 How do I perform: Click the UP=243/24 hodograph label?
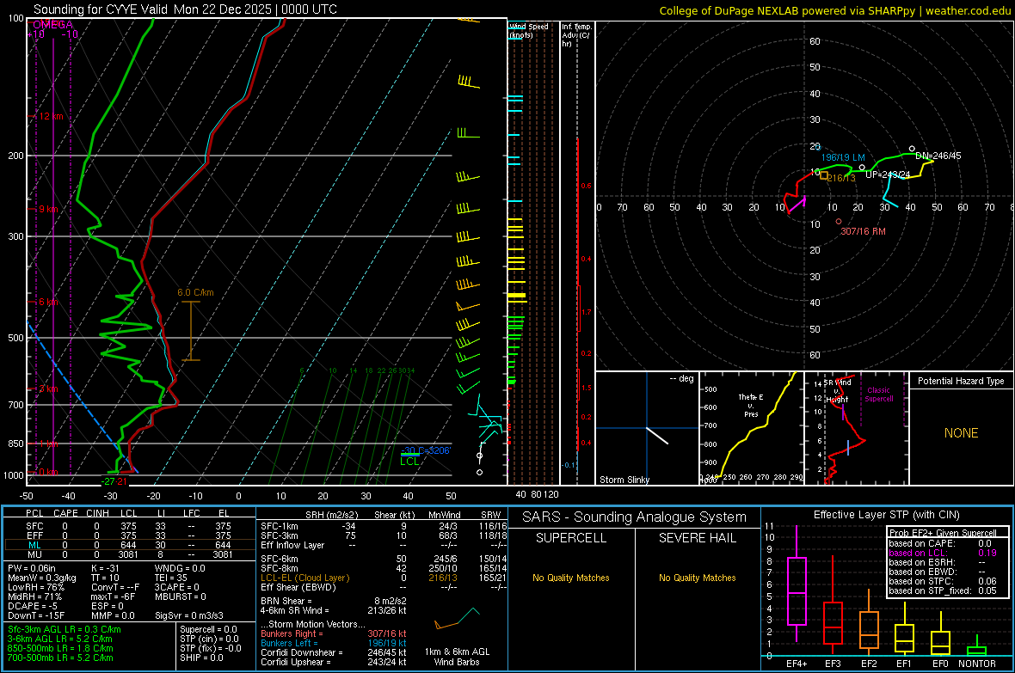click(x=888, y=174)
